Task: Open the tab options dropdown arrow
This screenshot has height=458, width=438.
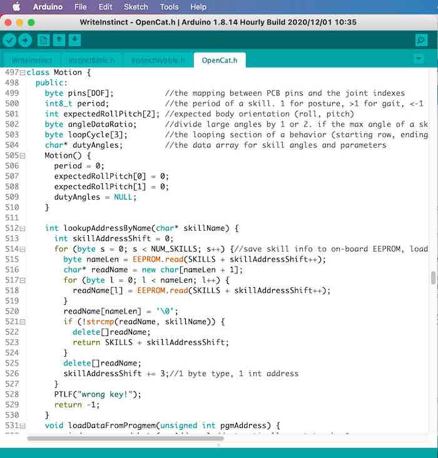Action: click(x=419, y=59)
